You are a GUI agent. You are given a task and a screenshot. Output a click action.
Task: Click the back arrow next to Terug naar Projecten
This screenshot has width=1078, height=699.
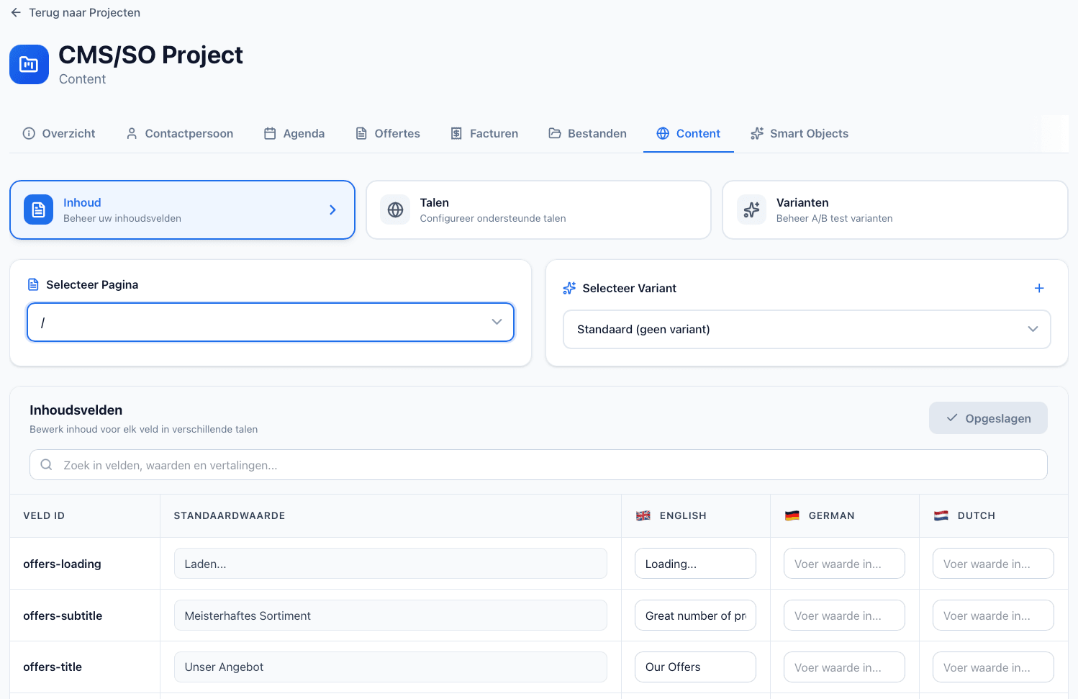tap(16, 12)
